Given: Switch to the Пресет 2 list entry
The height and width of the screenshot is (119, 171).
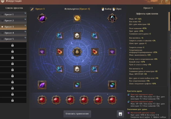Looking at the screenshot, I should 13,21.
